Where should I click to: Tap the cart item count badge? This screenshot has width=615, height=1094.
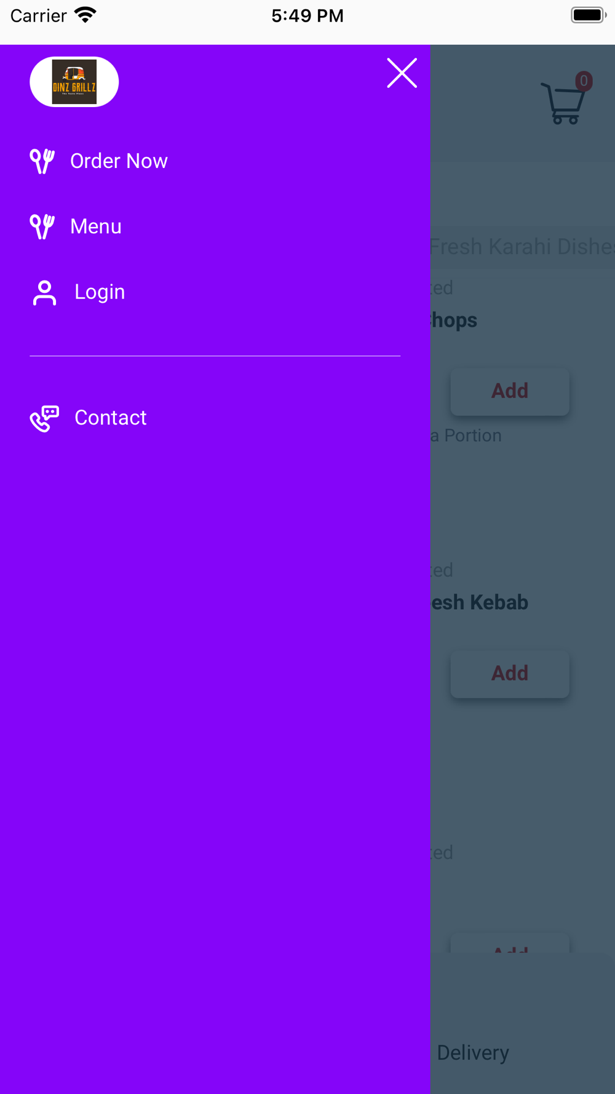click(x=584, y=81)
